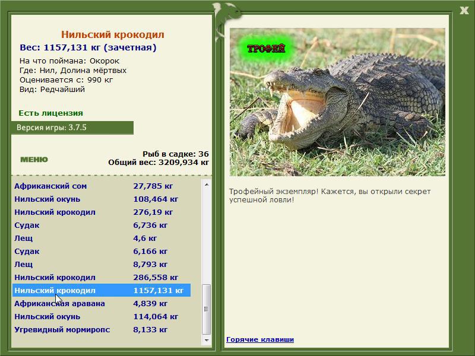This screenshot has width=475, height=356.
Task: Click the Nile crocodile trophy photo
Action: pyautogui.click(x=337, y=102)
